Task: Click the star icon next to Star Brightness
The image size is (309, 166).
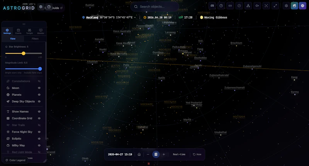Action: point(6,47)
